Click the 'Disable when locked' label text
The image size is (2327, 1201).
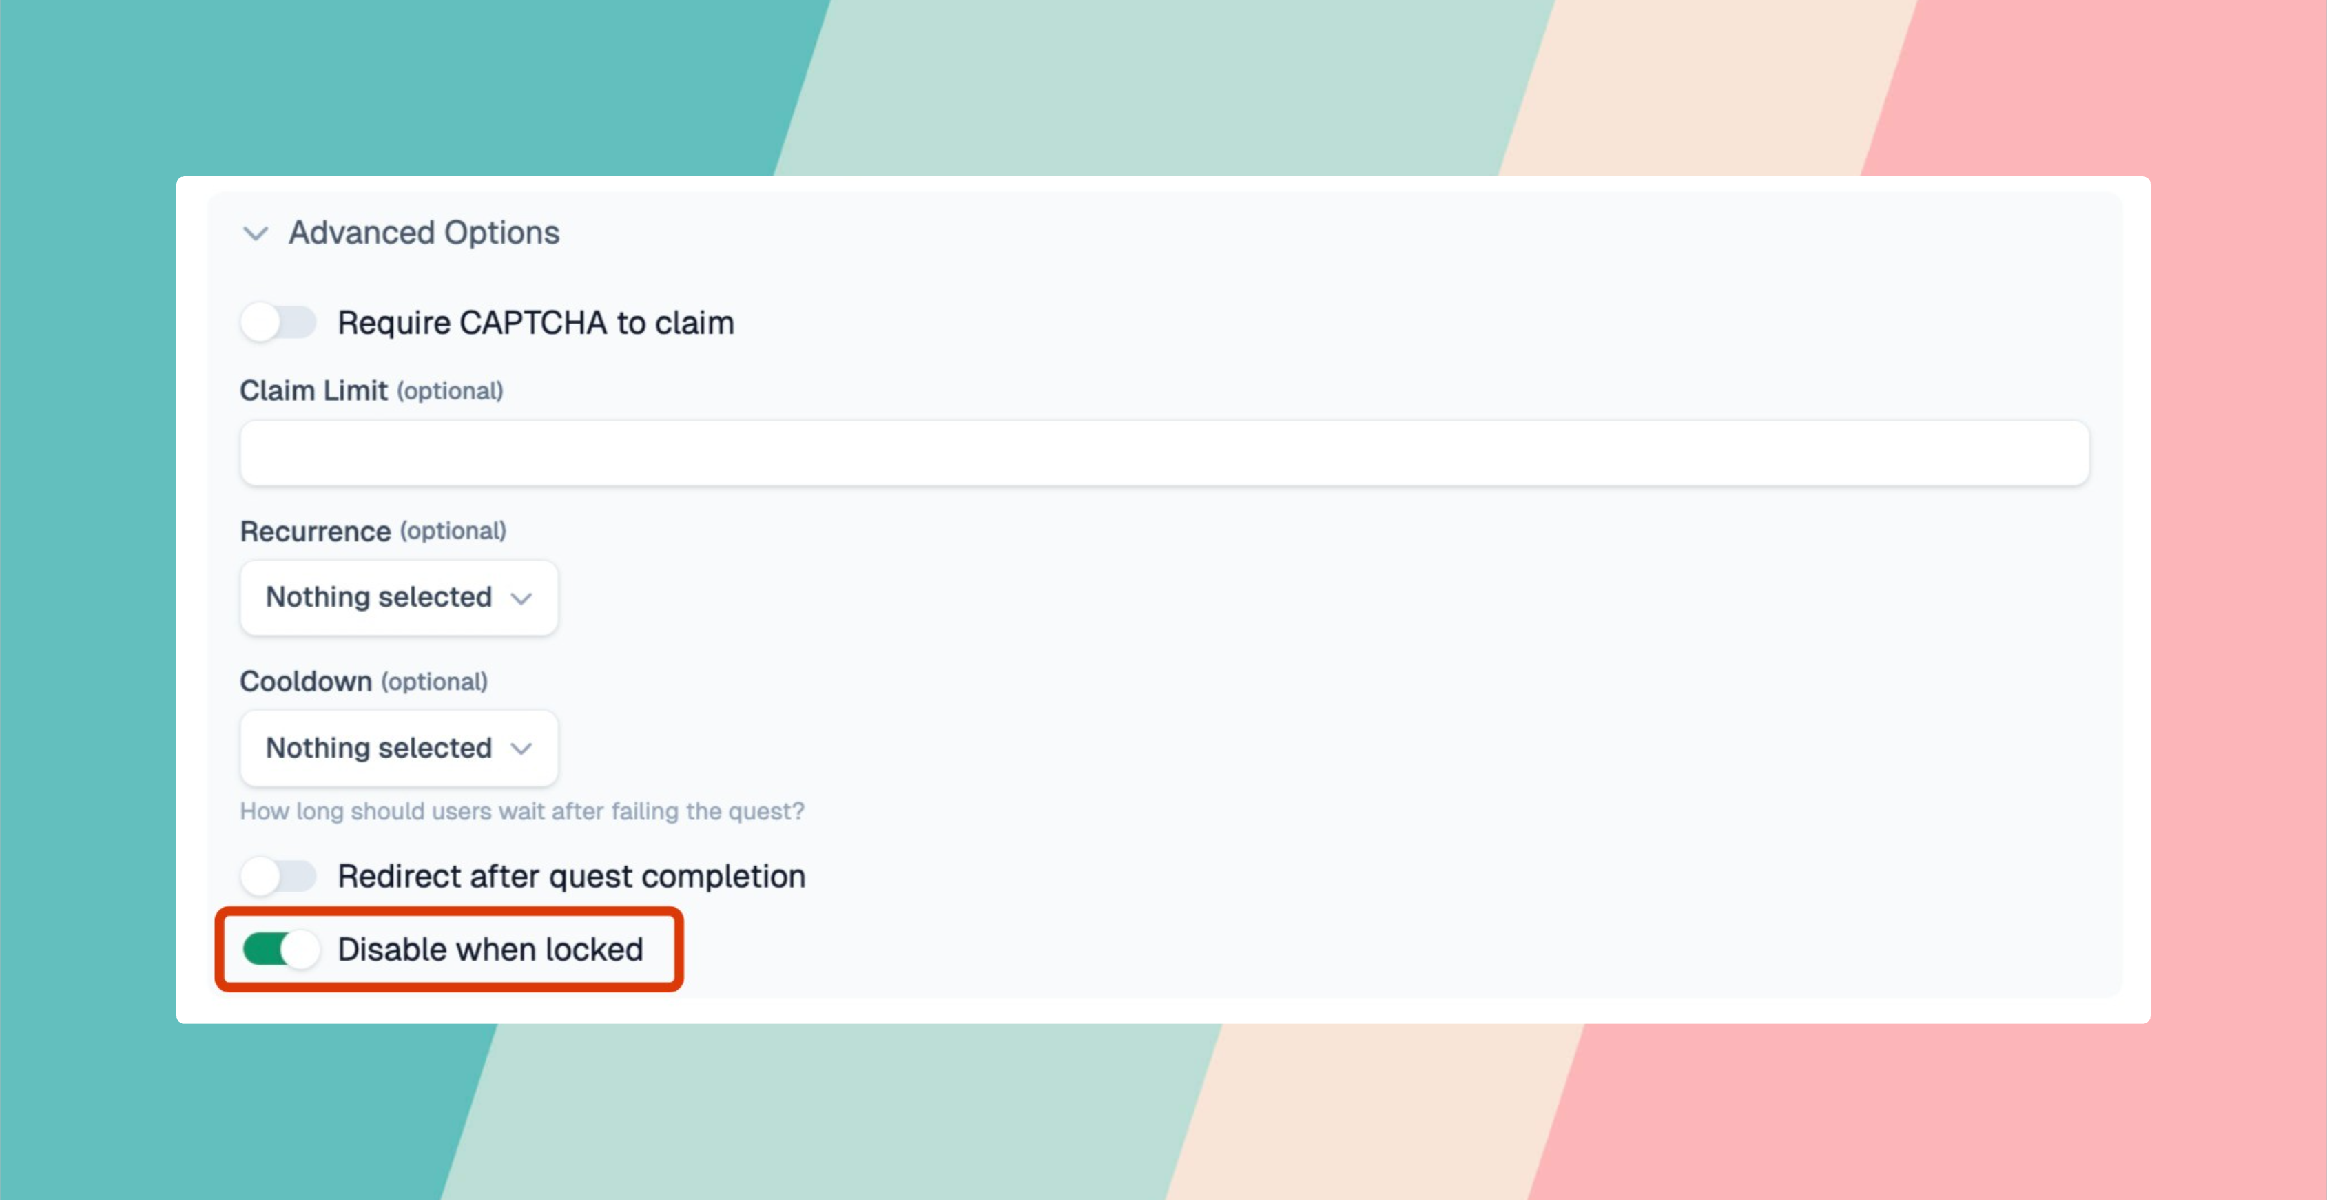point(490,949)
